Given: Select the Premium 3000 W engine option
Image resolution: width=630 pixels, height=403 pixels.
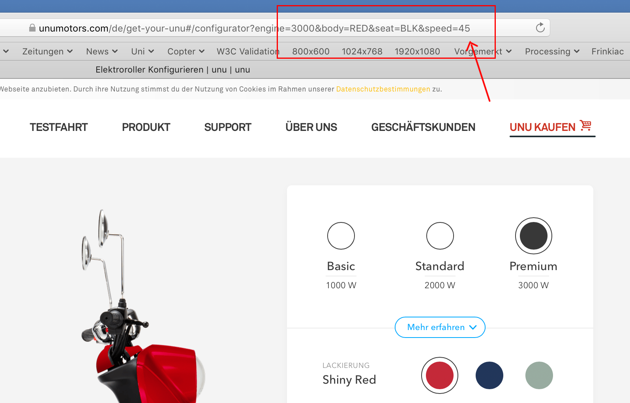Looking at the screenshot, I should pos(533,236).
